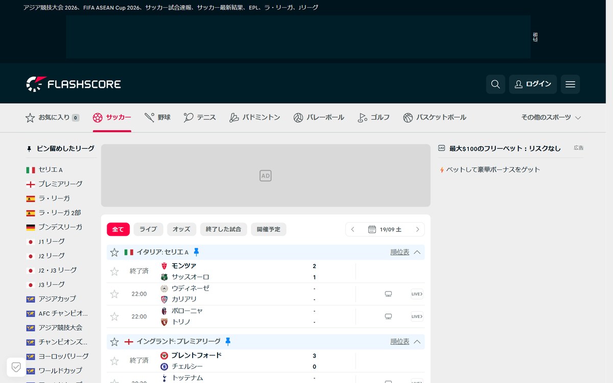613x383 pixels.
Task: Open the privacy shield icon
Action: click(16, 367)
